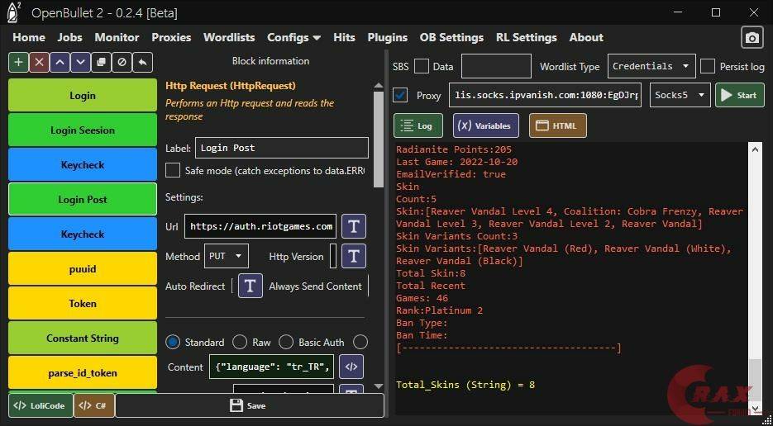Image resolution: width=773 pixels, height=426 pixels.
Task: Undo last block action icon
Action: click(142, 63)
